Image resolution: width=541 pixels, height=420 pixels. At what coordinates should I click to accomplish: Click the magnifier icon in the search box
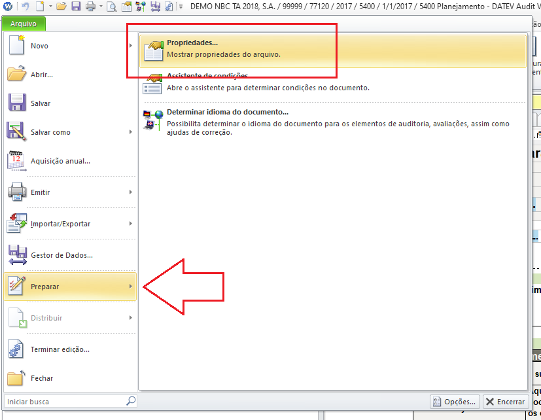pos(131,401)
